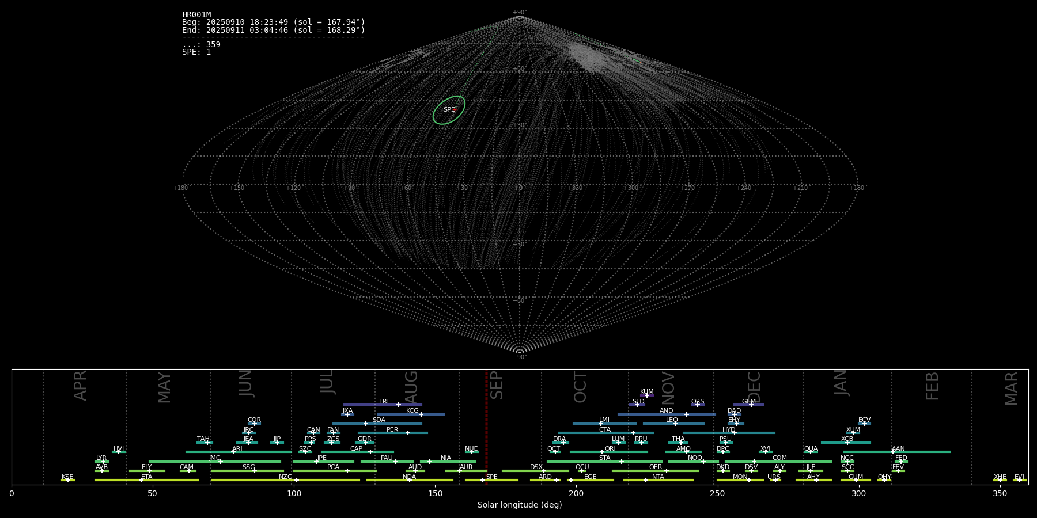Click the 'JMC' shower activity bar
The image size is (1037, 518).
tap(215, 462)
